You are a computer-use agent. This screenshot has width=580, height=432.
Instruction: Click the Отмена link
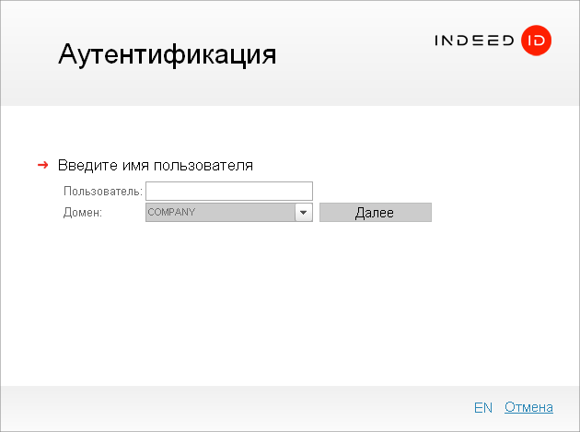coord(528,407)
